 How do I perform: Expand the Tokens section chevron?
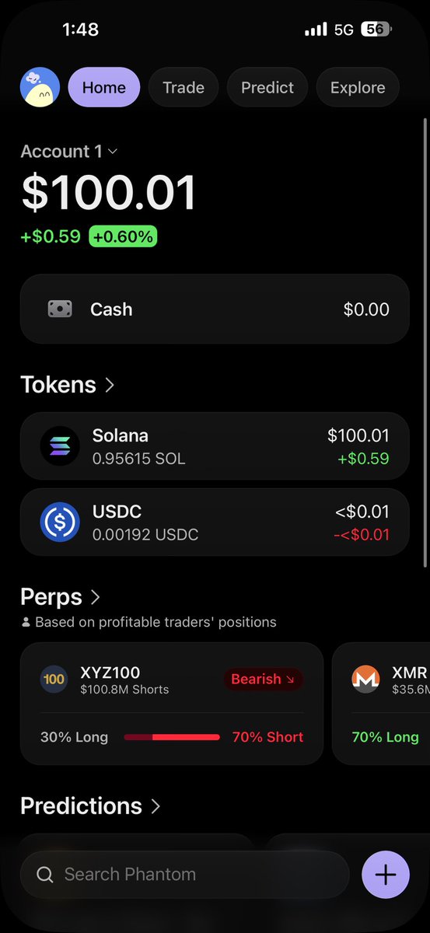click(x=110, y=385)
